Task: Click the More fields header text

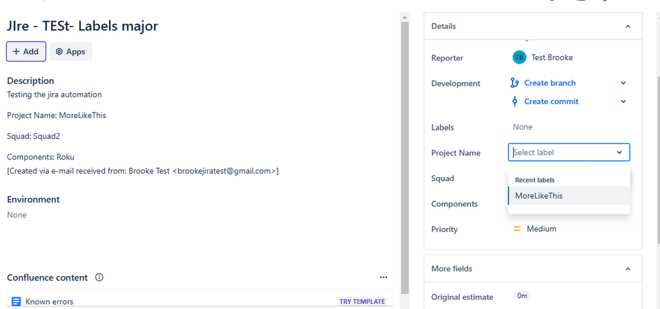Action: pos(452,269)
